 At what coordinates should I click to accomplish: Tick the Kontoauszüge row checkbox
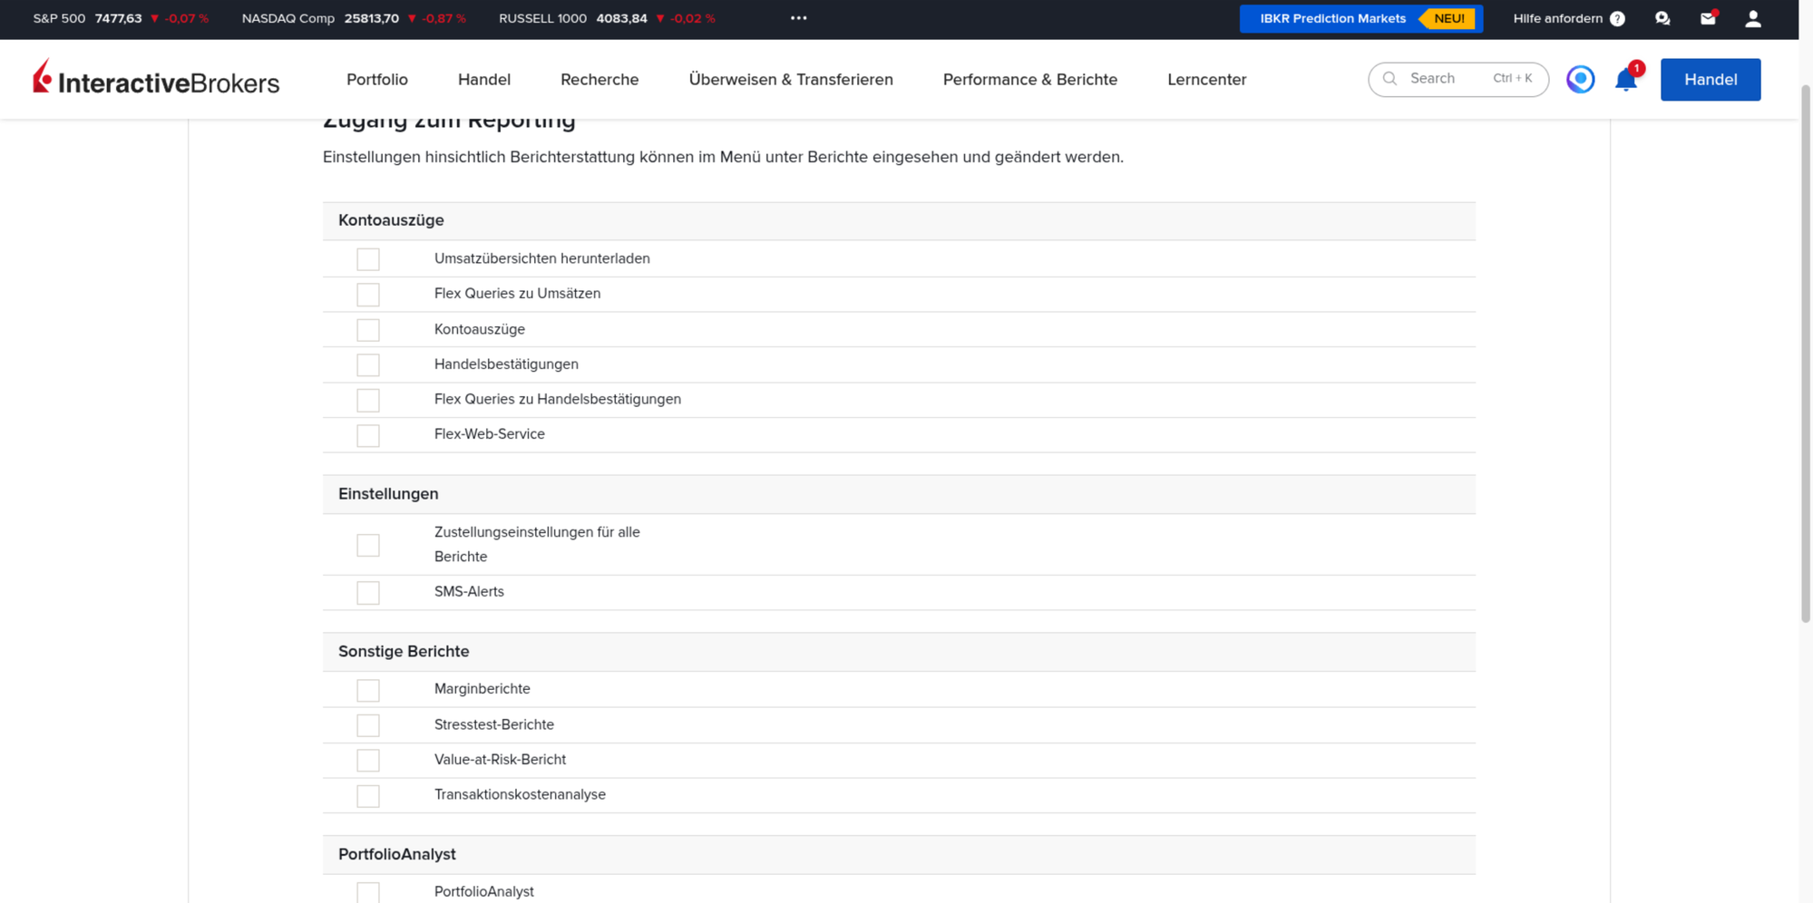368,330
